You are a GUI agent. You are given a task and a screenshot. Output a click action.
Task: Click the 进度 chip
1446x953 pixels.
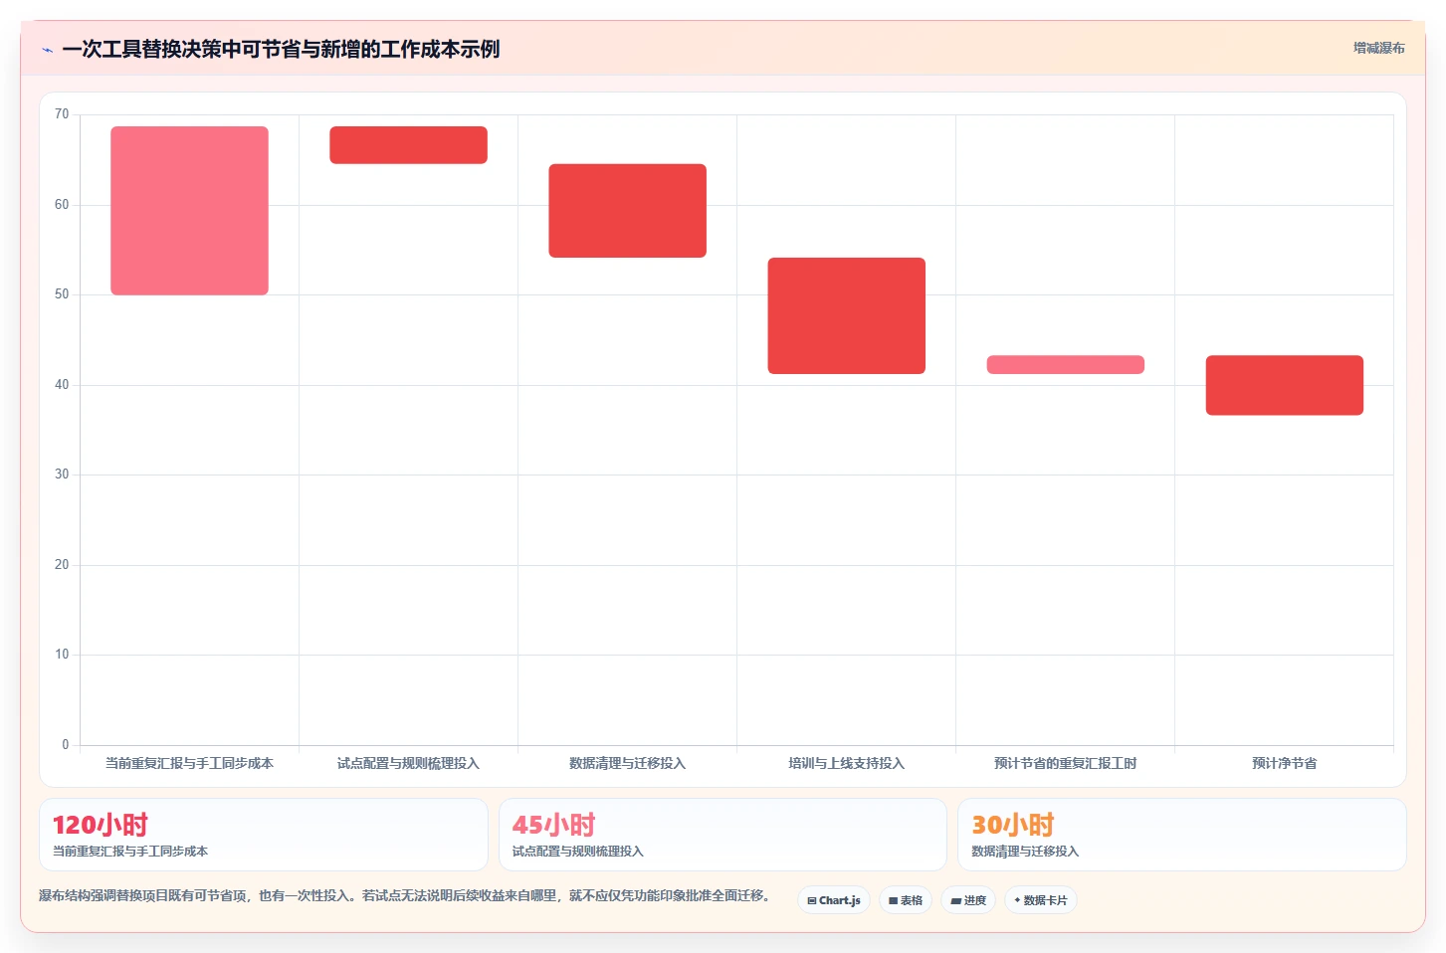tap(968, 900)
